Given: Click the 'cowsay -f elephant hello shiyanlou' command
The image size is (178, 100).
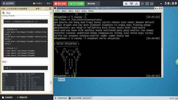Looking at the screenshot, I should tap(97, 38).
